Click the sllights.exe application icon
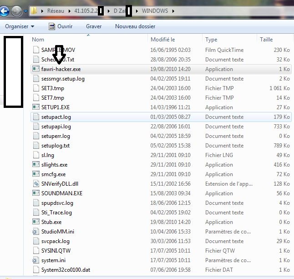 click(x=36, y=165)
